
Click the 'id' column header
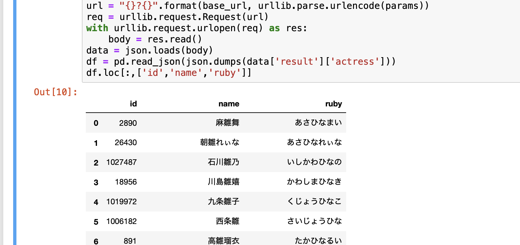pyautogui.click(x=133, y=104)
